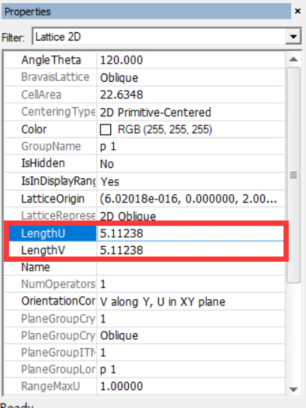Viewport: 306px width, 408px height.
Task: Click the AngleTheta value 120.000
Action: (x=121, y=60)
